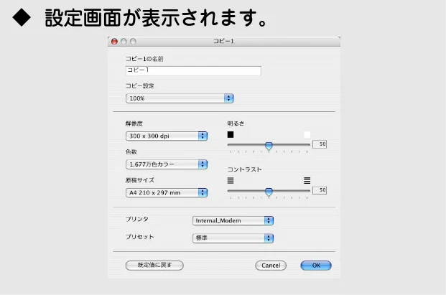Click the black square darker-brightness icon
The width and height of the screenshot is (446, 295).
point(231,134)
